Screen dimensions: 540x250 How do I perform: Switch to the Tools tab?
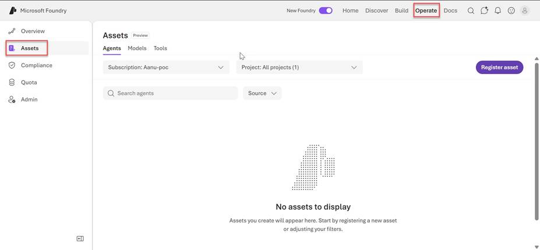point(160,48)
